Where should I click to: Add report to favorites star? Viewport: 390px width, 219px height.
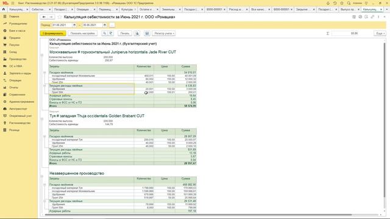click(60, 17)
